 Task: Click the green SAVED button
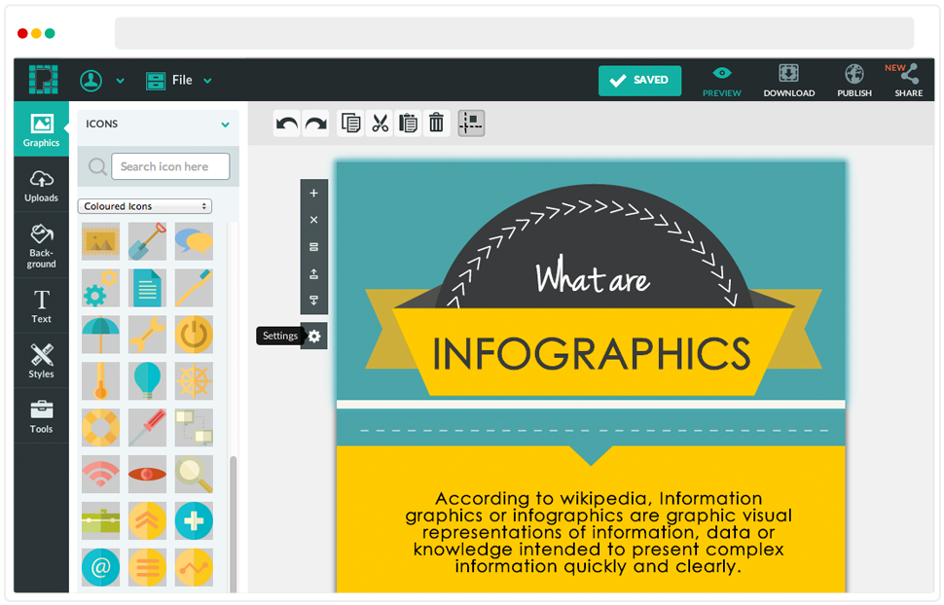[x=639, y=81]
